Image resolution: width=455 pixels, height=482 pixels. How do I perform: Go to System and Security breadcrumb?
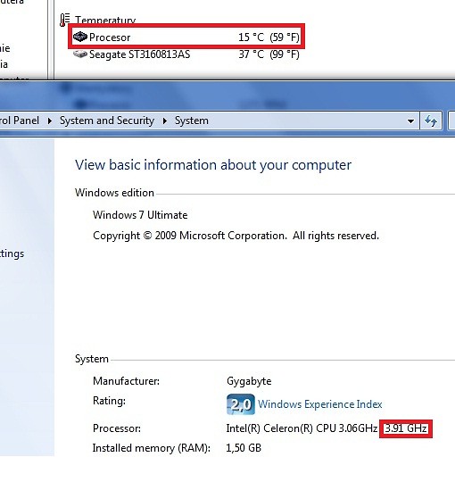pos(107,120)
